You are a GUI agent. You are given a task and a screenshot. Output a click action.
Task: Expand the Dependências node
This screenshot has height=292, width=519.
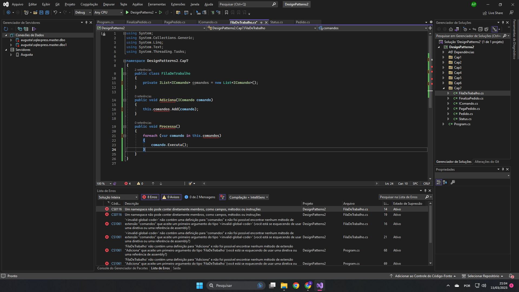[443, 52]
